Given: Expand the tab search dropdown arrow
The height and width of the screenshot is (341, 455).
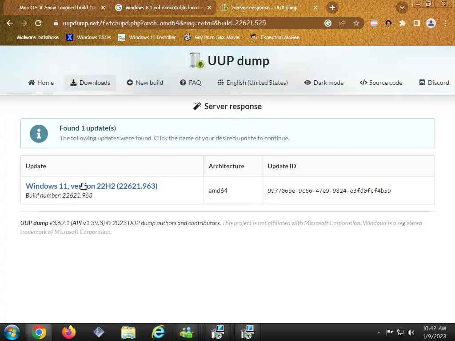Looking at the screenshot, I should (x=402, y=8).
